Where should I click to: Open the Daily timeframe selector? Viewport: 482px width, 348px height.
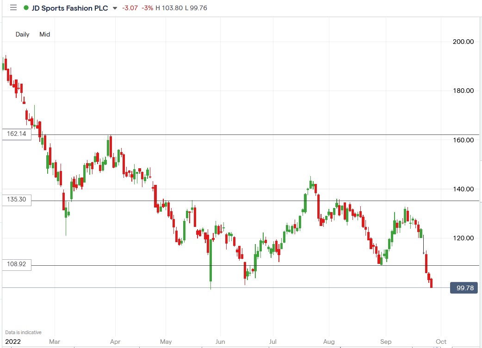[x=22, y=34]
